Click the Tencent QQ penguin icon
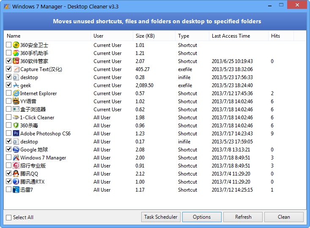Image resolution: width=310 pixels, height=228 pixels. [16, 174]
